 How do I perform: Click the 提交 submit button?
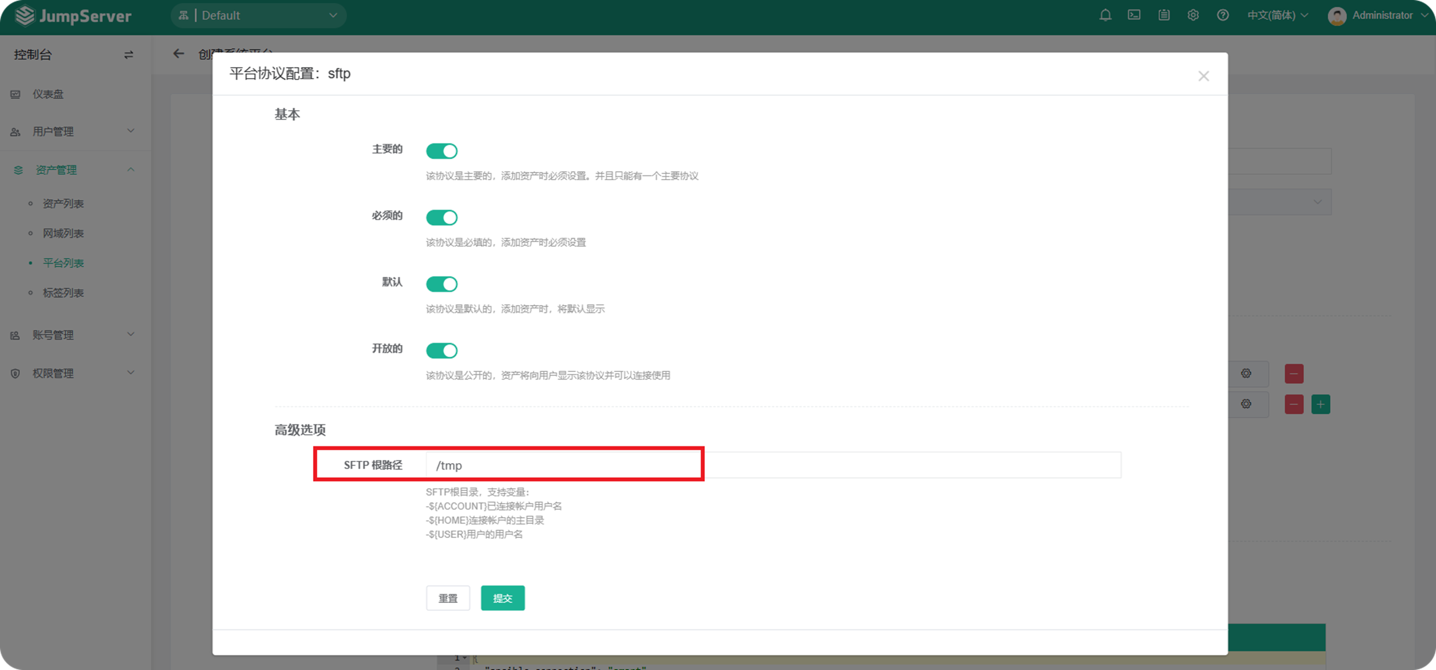click(x=502, y=598)
